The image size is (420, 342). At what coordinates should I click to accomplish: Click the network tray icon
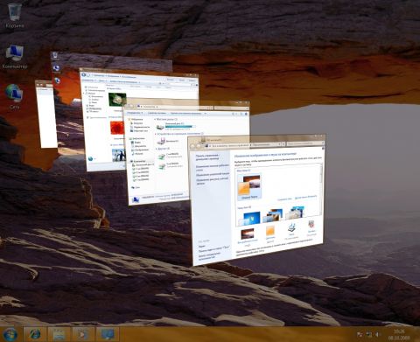click(368, 334)
